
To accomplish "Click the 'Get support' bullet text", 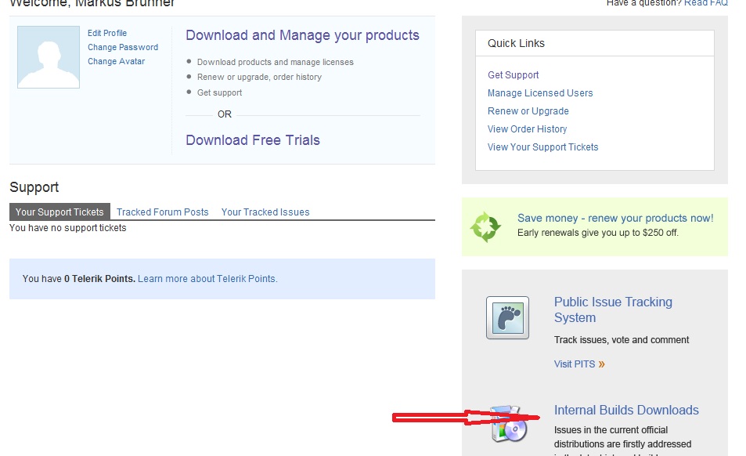I will tap(219, 92).
